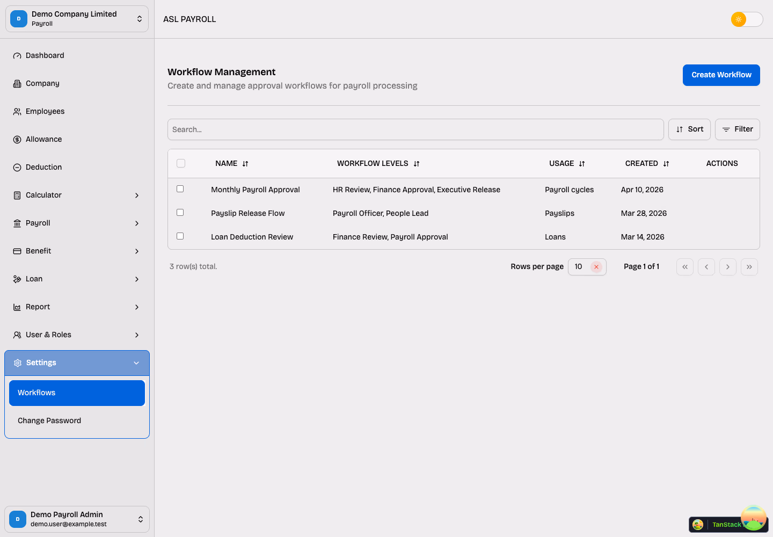This screenshot has height=537, width=773.
Task: Select the Employees people icon
Action: coord(17,111)
